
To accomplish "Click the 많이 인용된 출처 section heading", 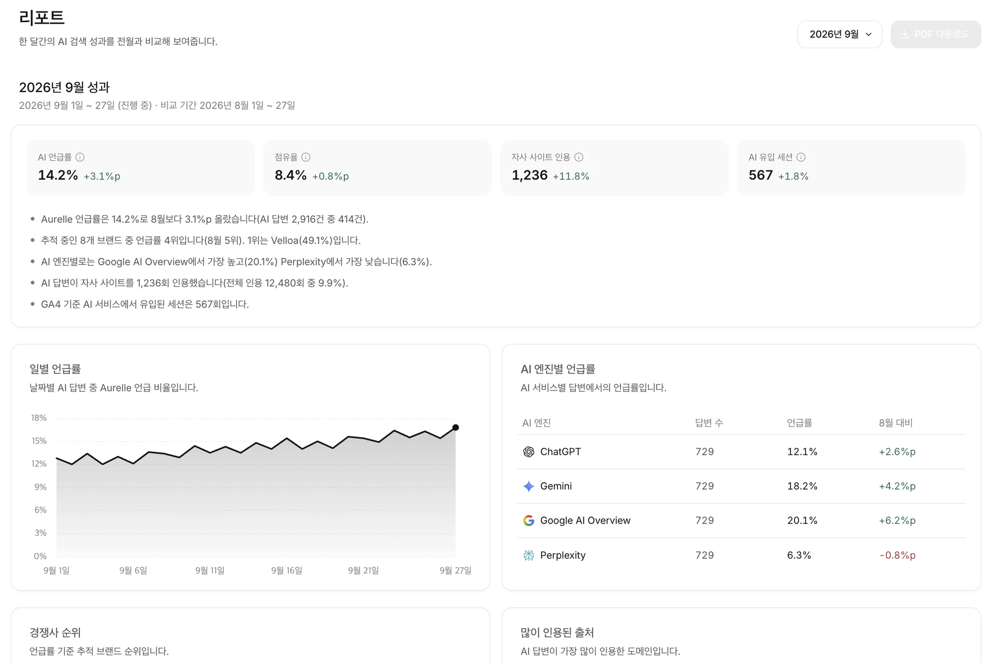I will (557, 632).
